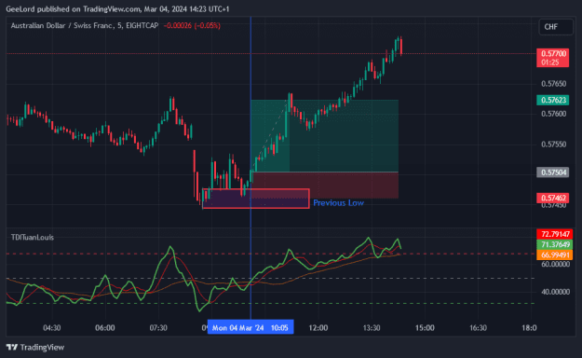
Task: Click the GeeLord published on TradingView.com header
Action: 117,8
